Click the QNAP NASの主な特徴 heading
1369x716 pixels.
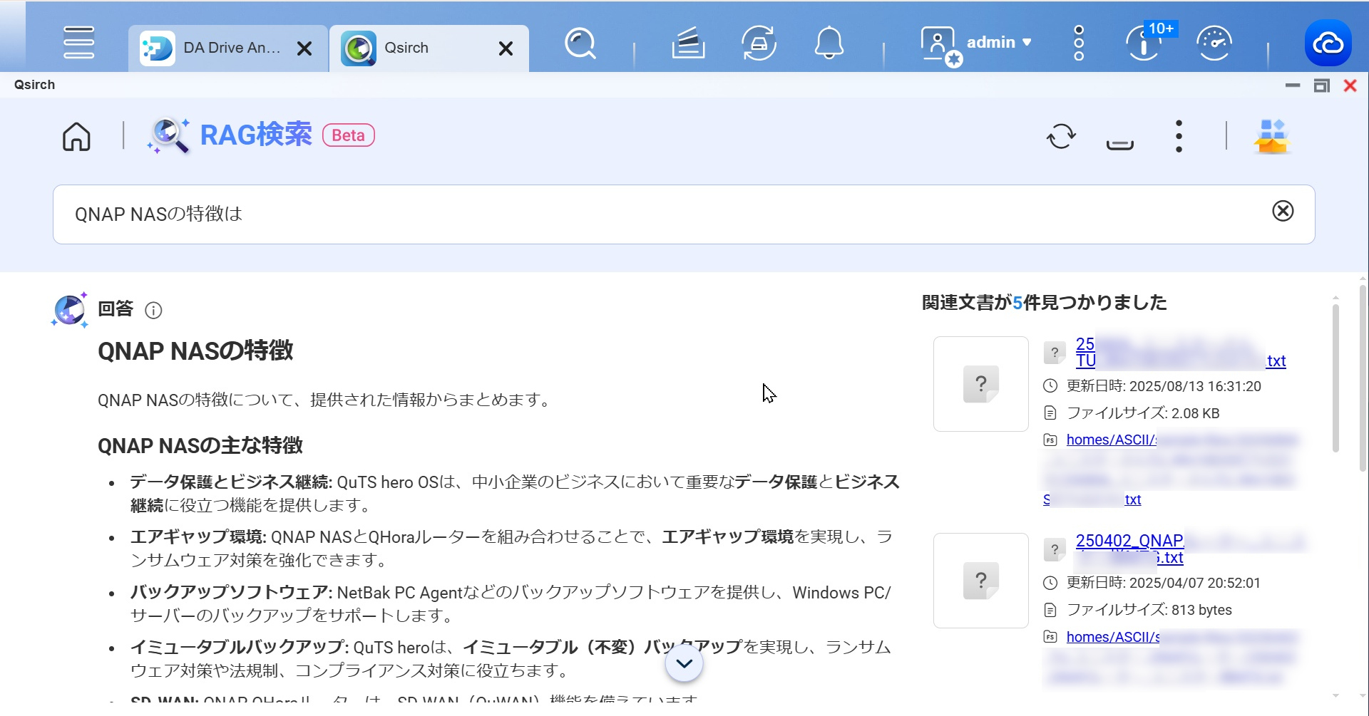[200, 446]
